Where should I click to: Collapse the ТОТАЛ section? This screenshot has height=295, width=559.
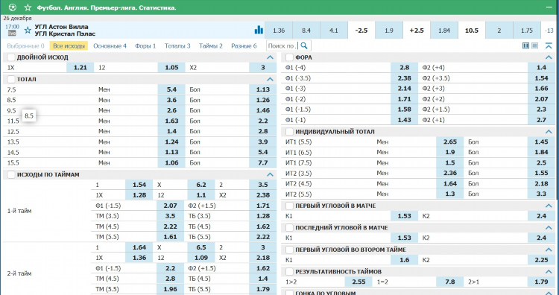point(270,79)
